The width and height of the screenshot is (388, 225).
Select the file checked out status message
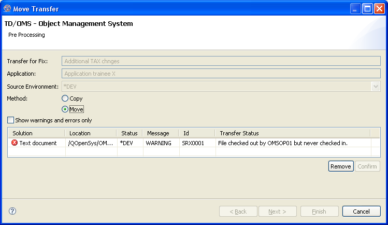pos(282,143)
